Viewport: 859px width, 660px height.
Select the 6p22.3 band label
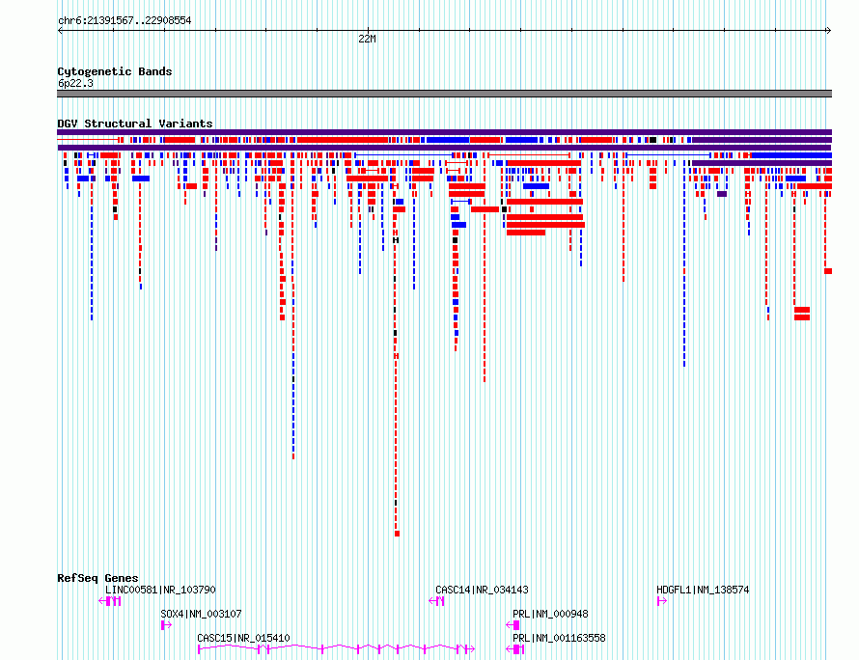[75, 83]
